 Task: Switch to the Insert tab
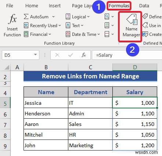pos(55,5)
